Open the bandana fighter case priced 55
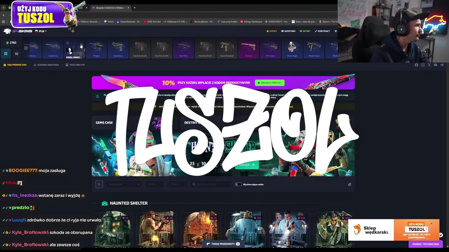This screenshot has height=252, width=449. click(x=157, y=229)
